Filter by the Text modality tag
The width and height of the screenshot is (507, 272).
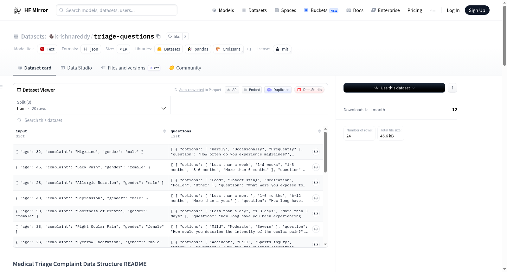click(47, 49)
